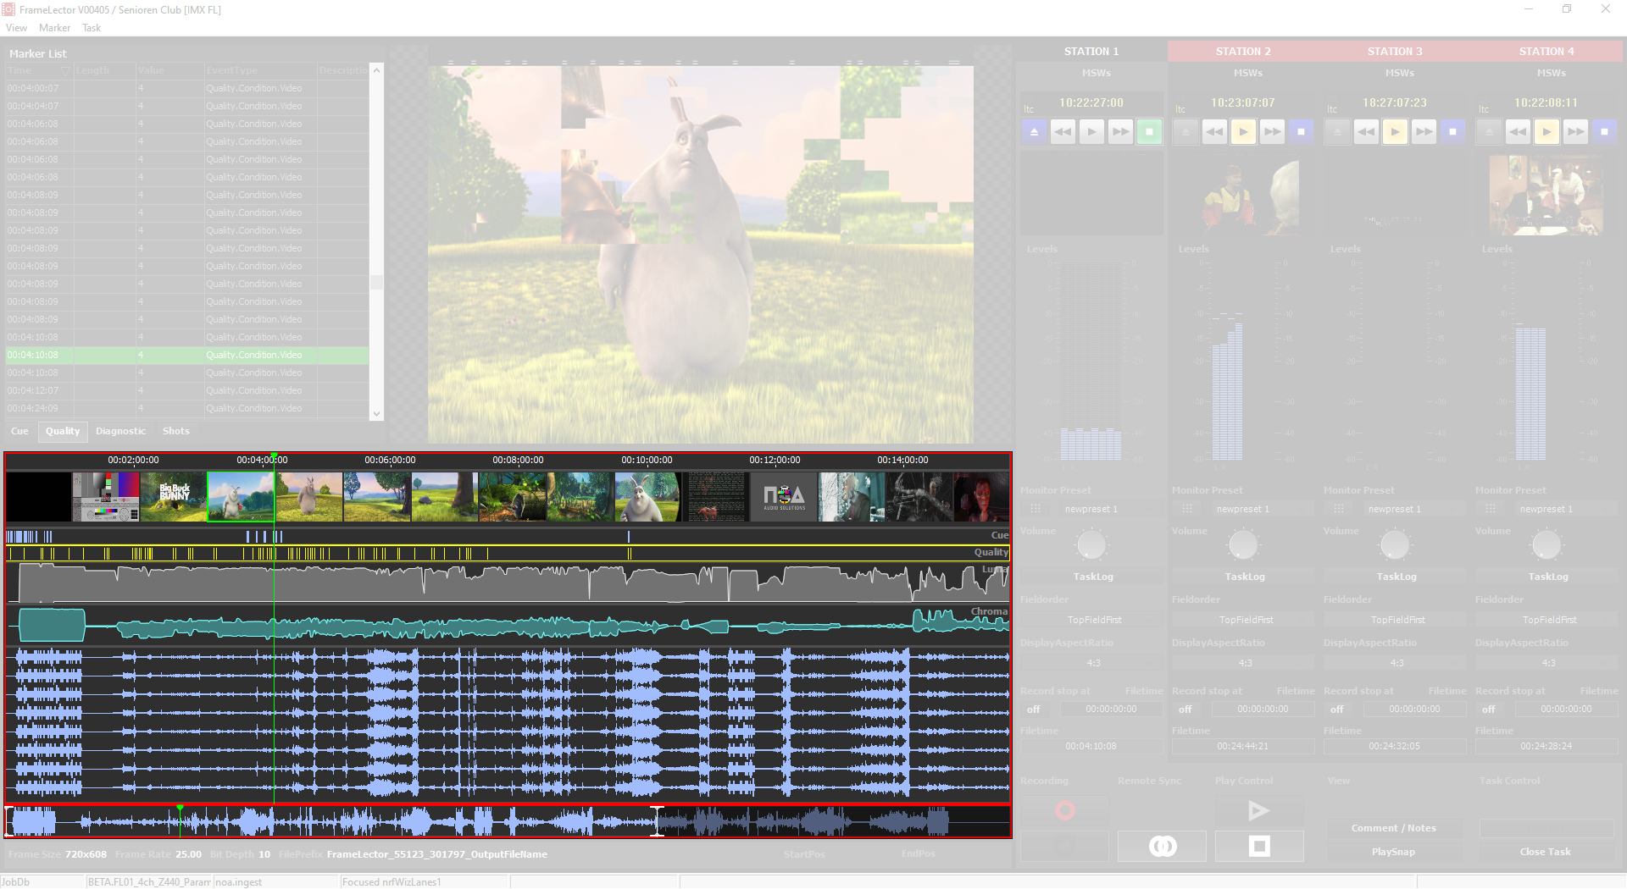This screenshot has height=889, width=1627.
Task: Stop Station 3 transport
Action: pyautogui.click(x=1452, y=132)
